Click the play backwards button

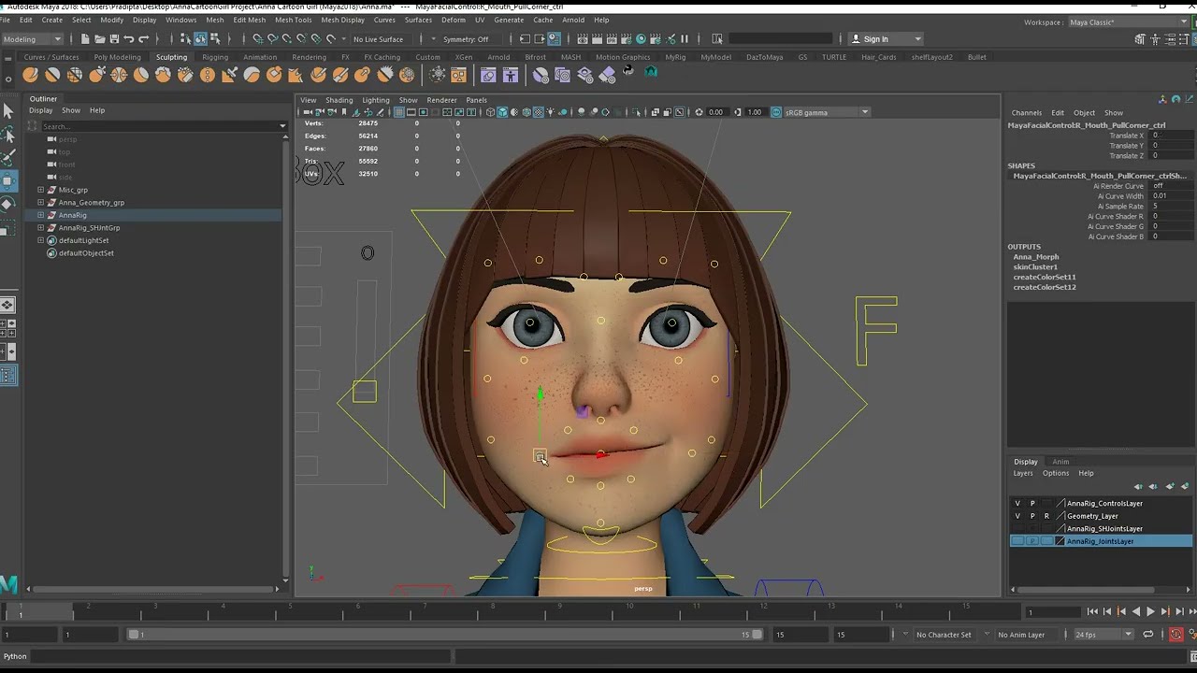[x=1135, y=611]
